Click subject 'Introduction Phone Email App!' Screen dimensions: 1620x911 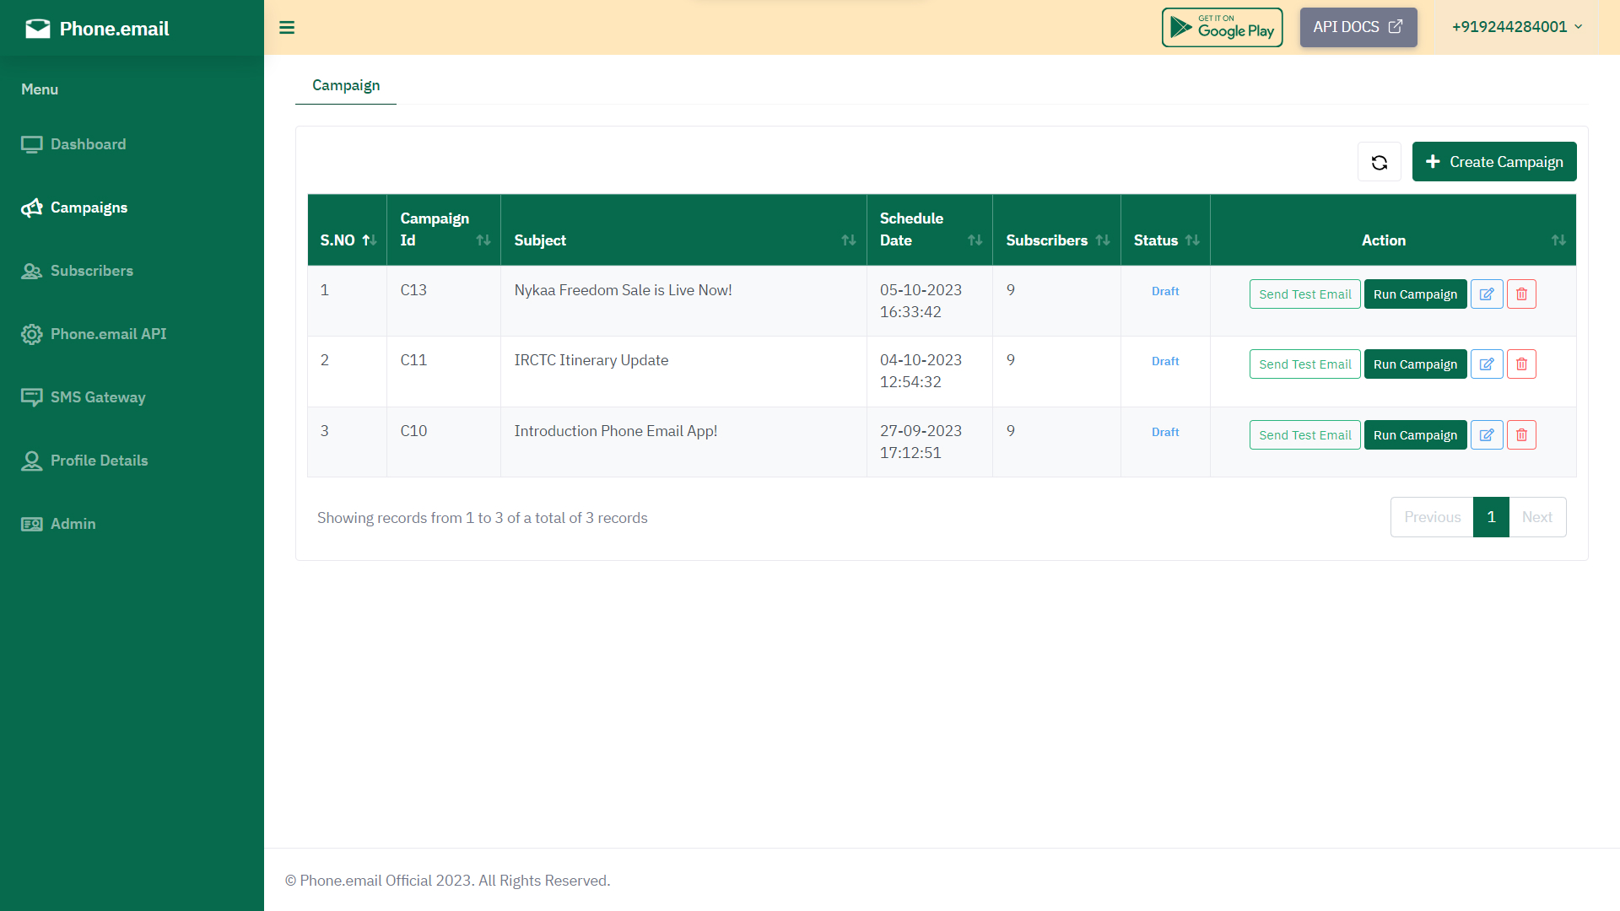coord(615,431)
